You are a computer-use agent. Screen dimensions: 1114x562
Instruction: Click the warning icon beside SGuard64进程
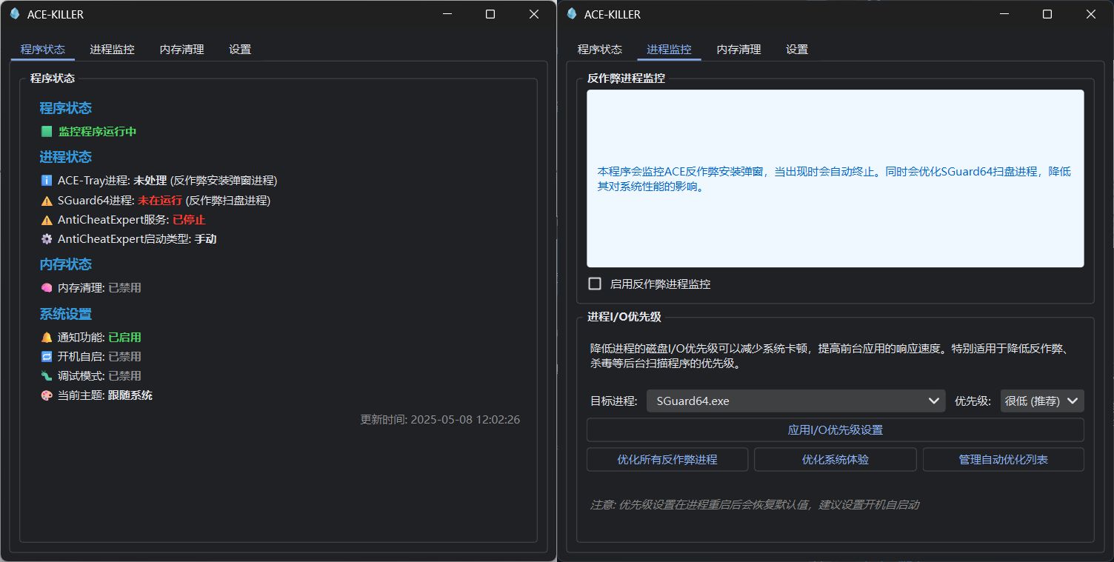tap(47, 201)
